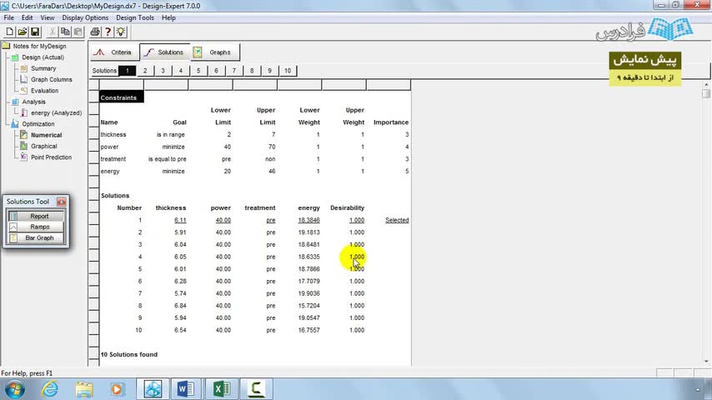Select solution 10 button

(288, 71)
